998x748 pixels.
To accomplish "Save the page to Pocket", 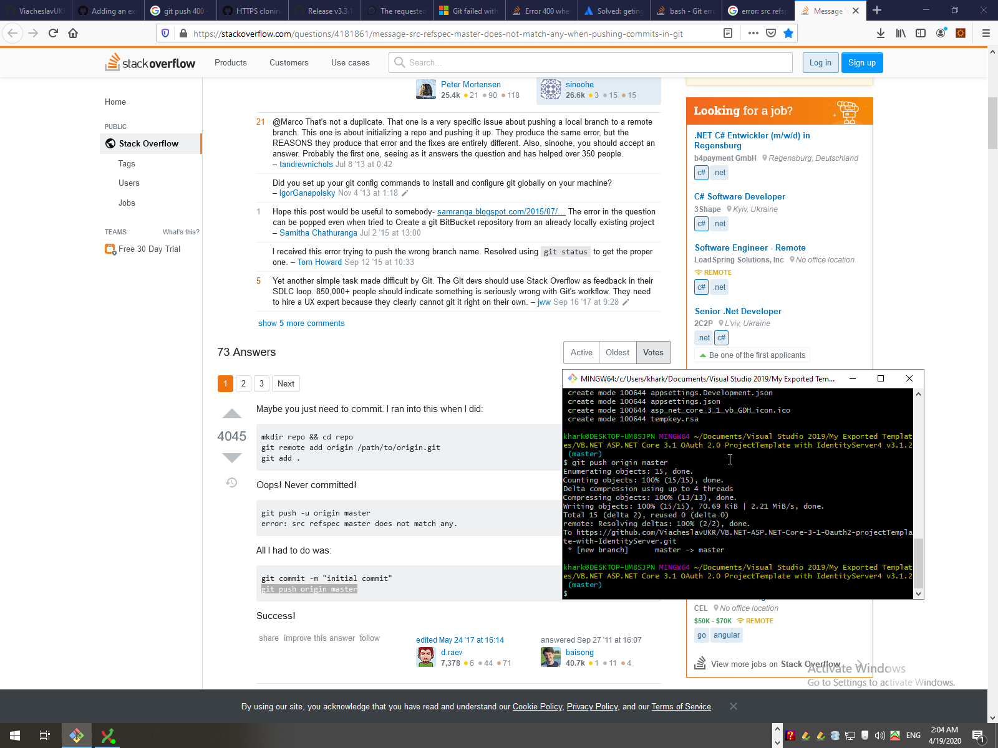I will point(771,33).
